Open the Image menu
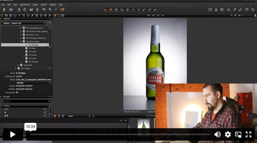The width and height of the screenshot is (257, 143). point(35,4)
